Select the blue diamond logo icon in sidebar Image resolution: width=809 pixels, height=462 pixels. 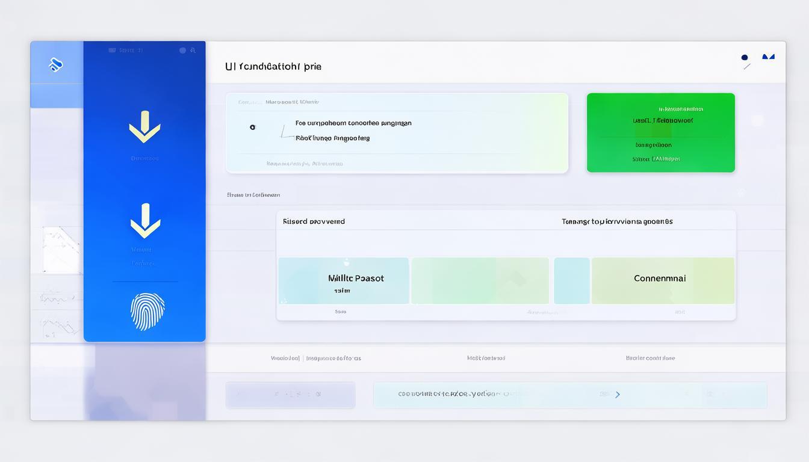point(57,64)
